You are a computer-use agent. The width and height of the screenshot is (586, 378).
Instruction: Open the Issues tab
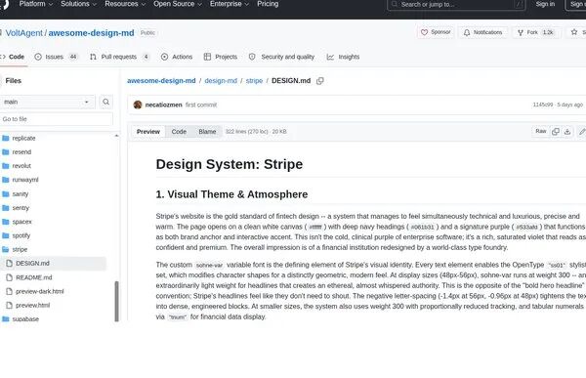coord(56,57)
